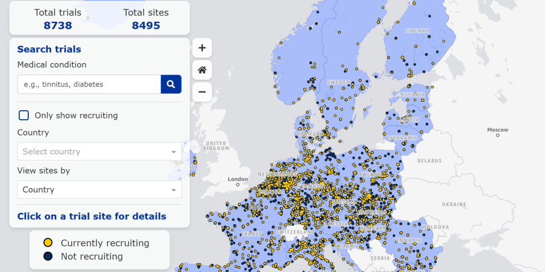Click the 'Click on a trial site for details' text
Image resolution: width=545 pixels, height=272 pixels.
click(92, 216)
